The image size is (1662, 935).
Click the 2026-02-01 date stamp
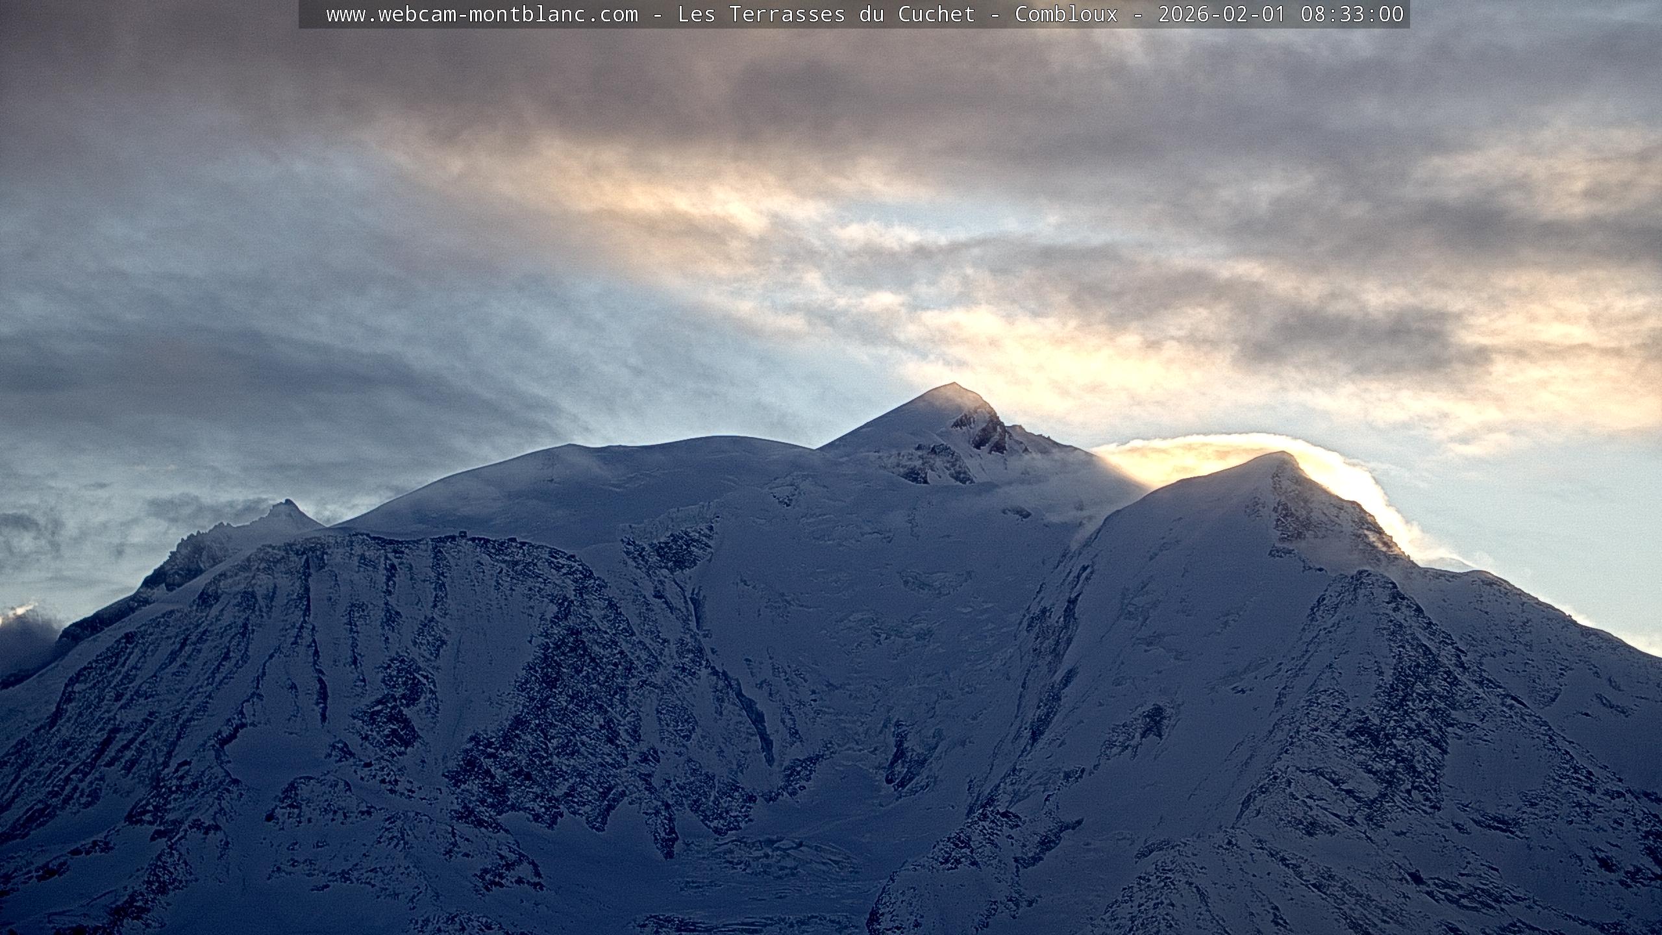tap(1221, 14)
